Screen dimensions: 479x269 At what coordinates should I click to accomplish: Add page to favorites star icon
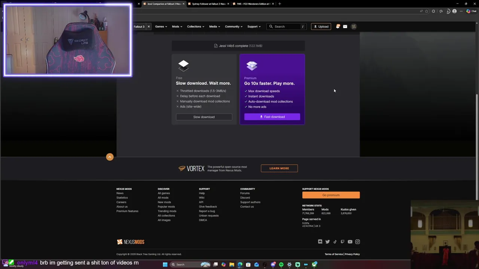427,11
